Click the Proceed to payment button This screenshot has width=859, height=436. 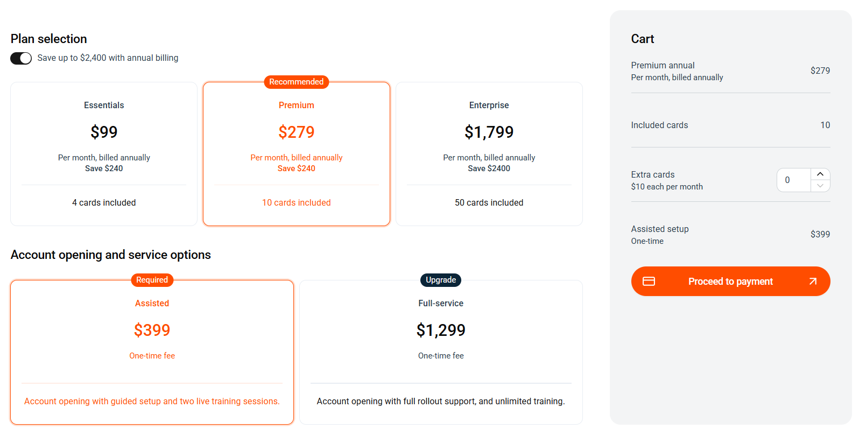pyautogui.click(x=730, y=281)
